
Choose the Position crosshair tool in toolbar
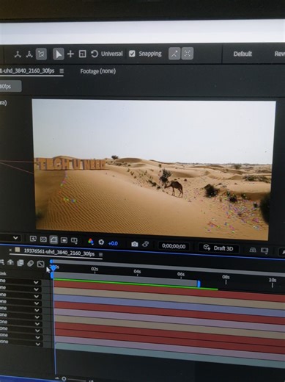pyautogui.click(x=70, y=54)
